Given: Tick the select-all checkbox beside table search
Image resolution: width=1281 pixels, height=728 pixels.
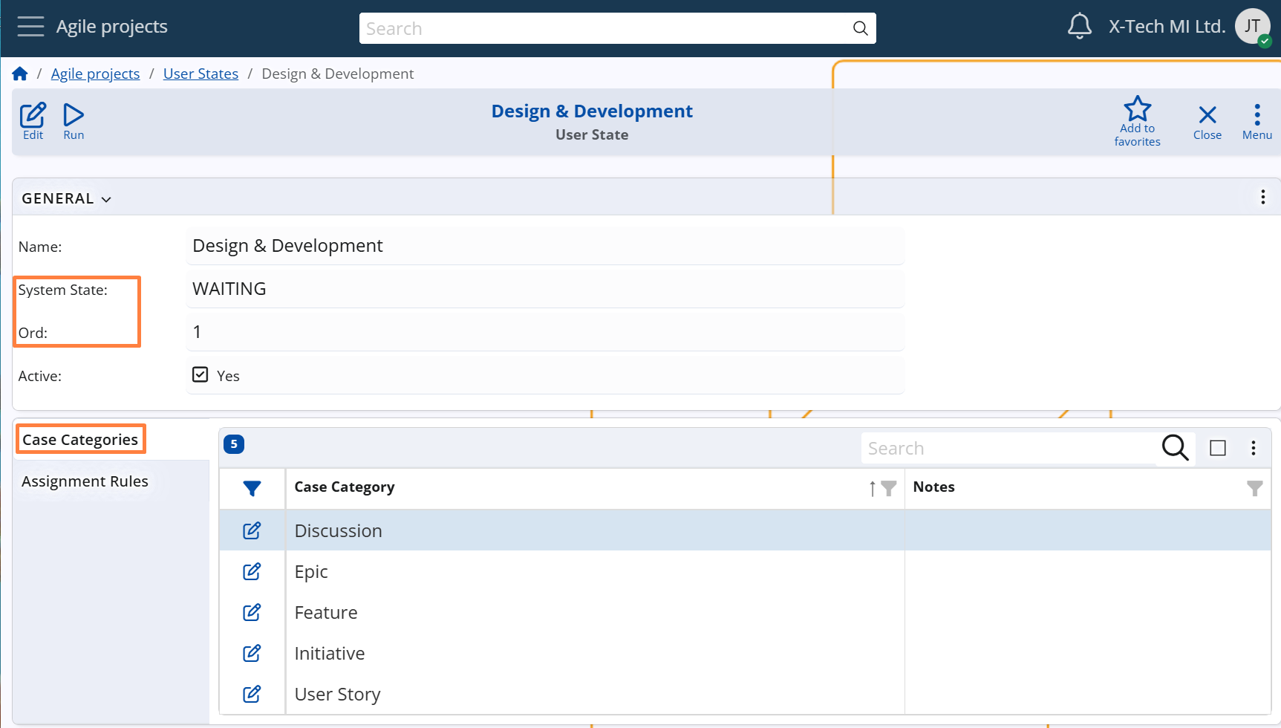Looking at the screenshot, I should coord(1218,448).
